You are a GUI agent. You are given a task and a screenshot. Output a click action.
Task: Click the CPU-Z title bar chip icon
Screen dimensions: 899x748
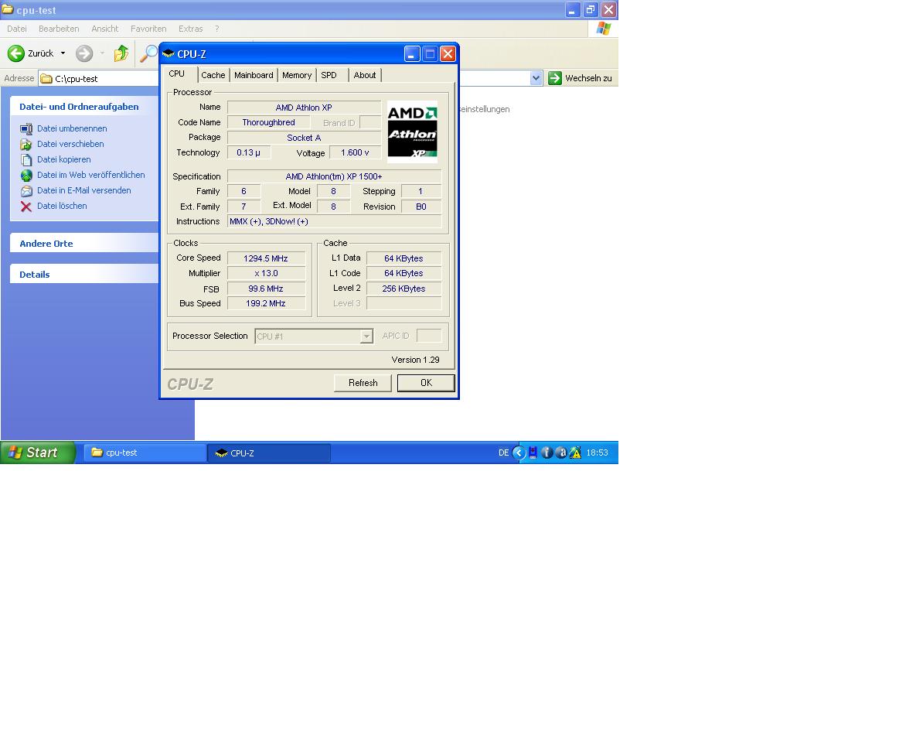[169, 54]
